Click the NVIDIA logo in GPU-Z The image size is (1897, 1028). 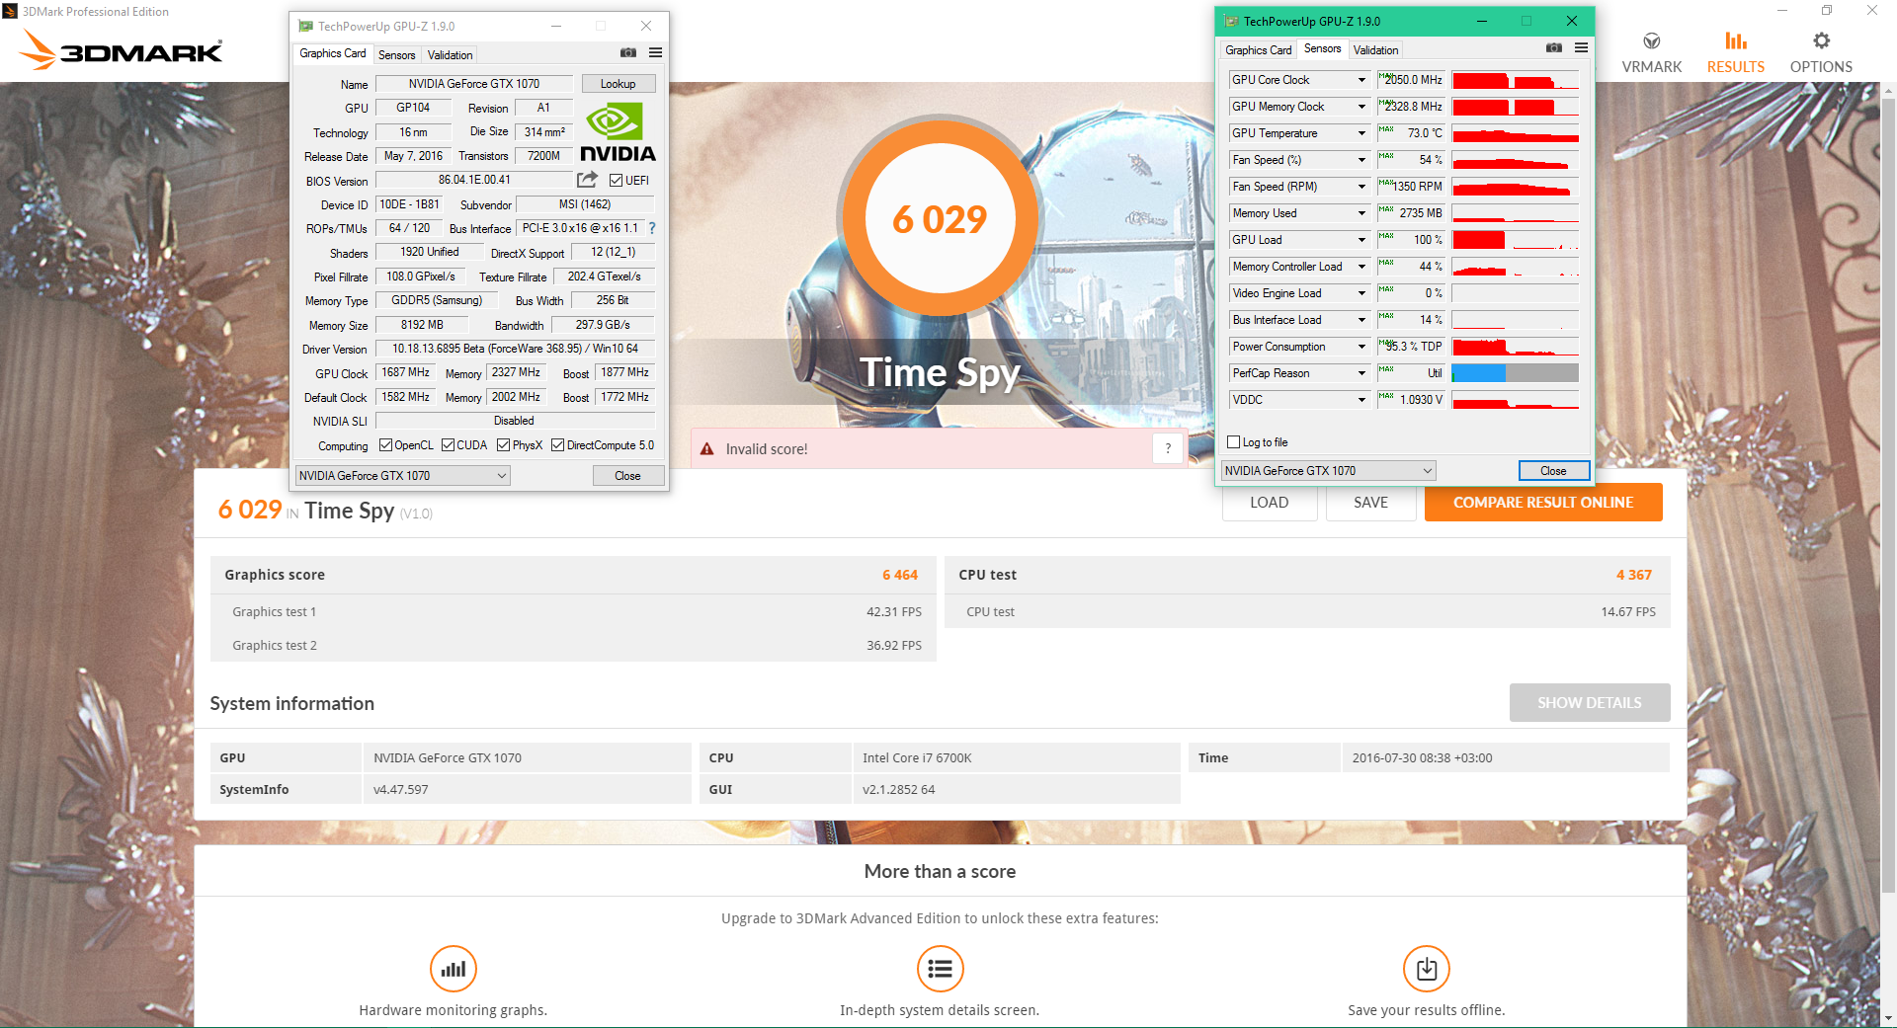(x=618, y=132)
